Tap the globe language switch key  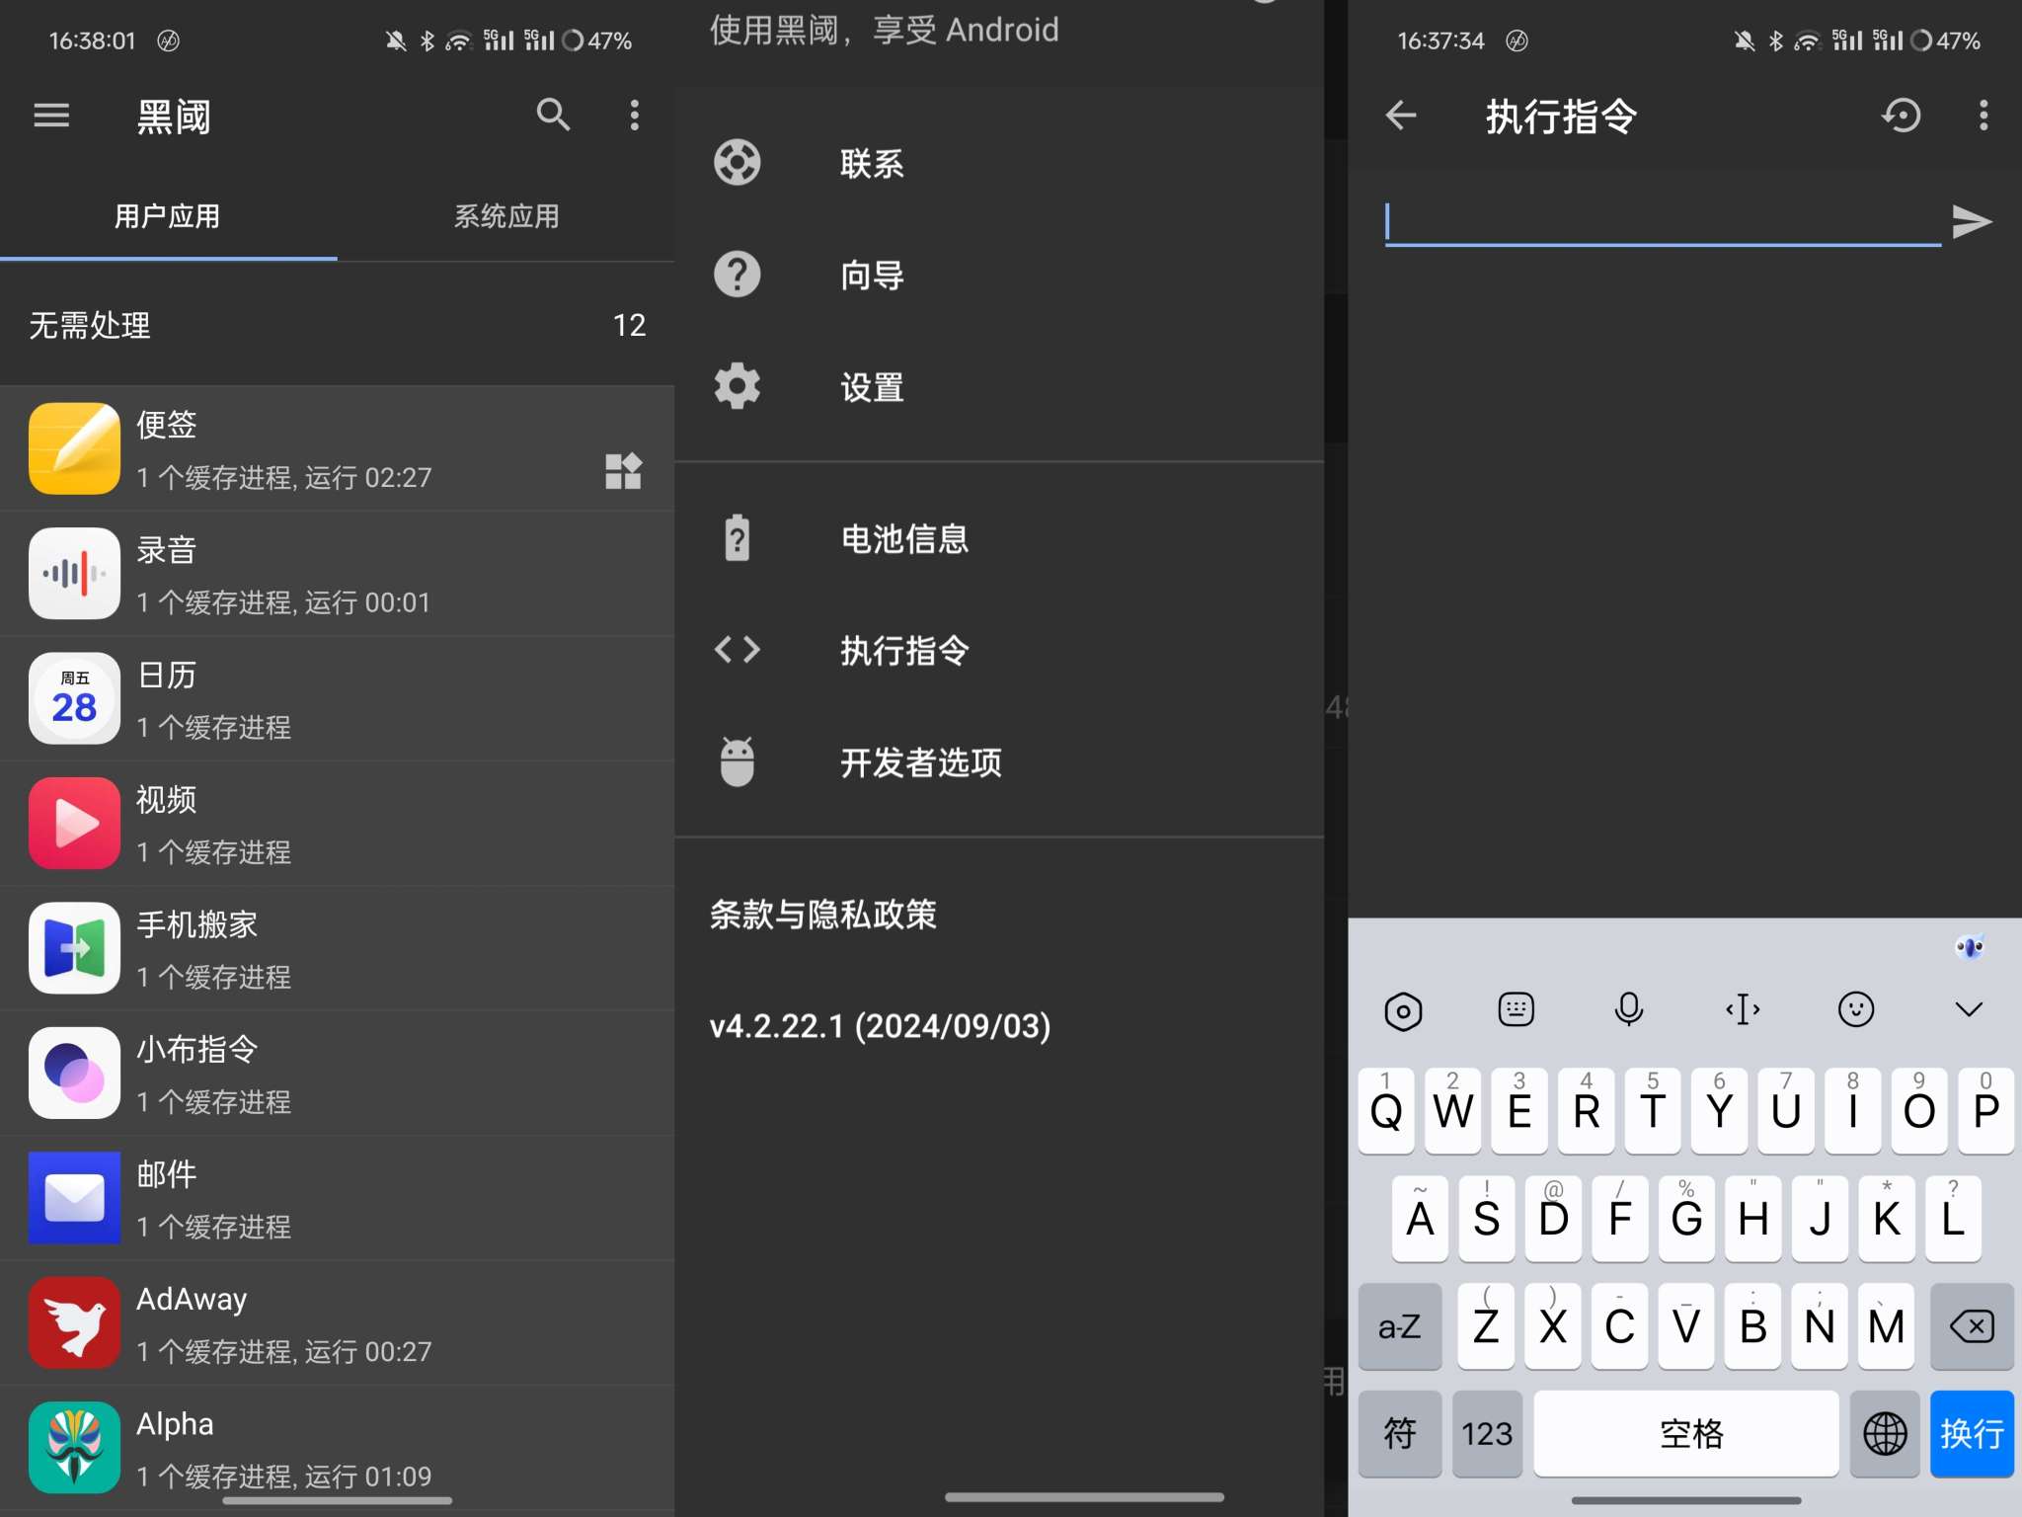click(1885, 1433)
